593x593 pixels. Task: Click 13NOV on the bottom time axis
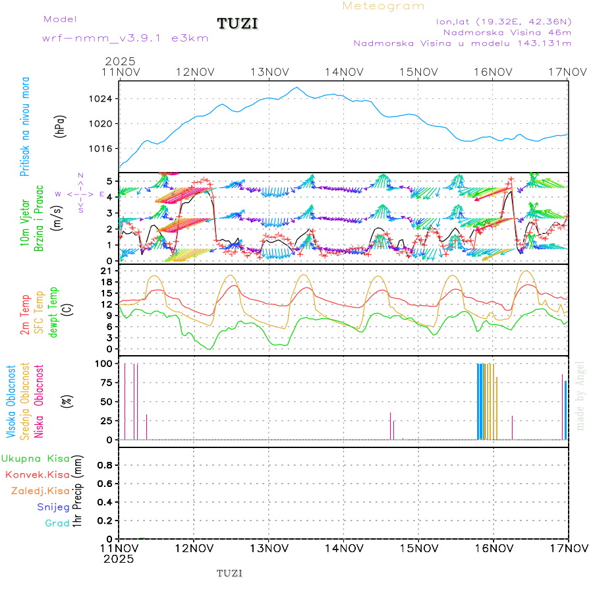coord(269,548)
